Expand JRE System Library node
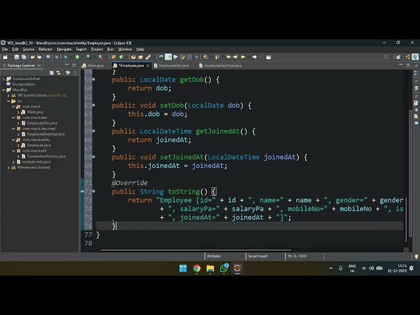The height and width of the screenshot is (315, 420). (x=9, y=95)
